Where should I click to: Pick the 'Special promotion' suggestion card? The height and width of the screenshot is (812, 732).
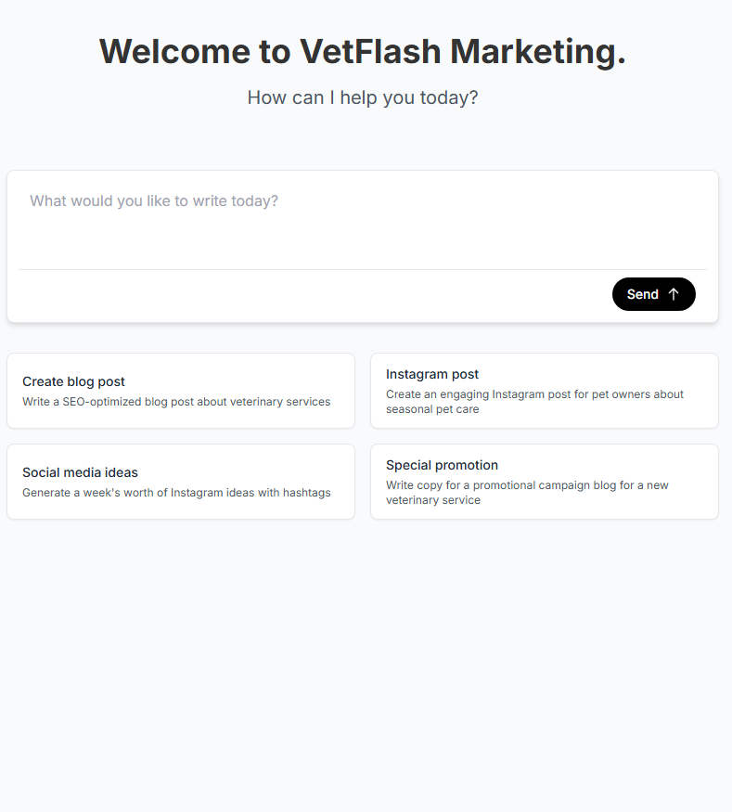click(x=544, y=482)
